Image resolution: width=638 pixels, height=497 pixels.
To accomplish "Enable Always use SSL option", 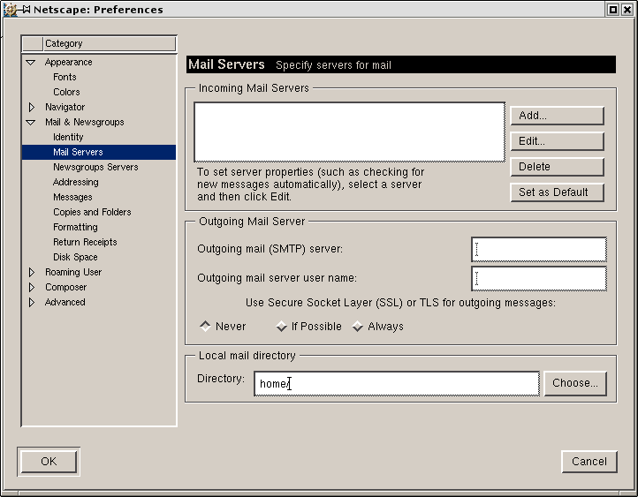I will pyautogui.click(x=358, y=327).
